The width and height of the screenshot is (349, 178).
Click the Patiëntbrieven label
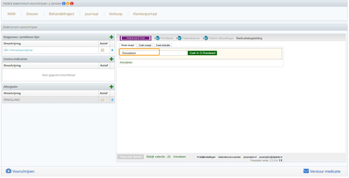(x=191, y=38)
